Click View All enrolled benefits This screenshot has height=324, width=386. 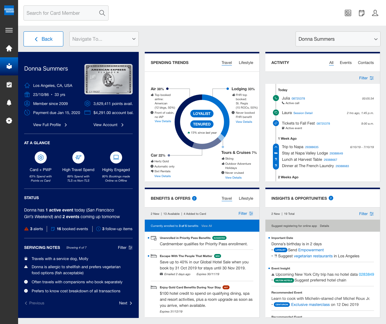point(207,226)
